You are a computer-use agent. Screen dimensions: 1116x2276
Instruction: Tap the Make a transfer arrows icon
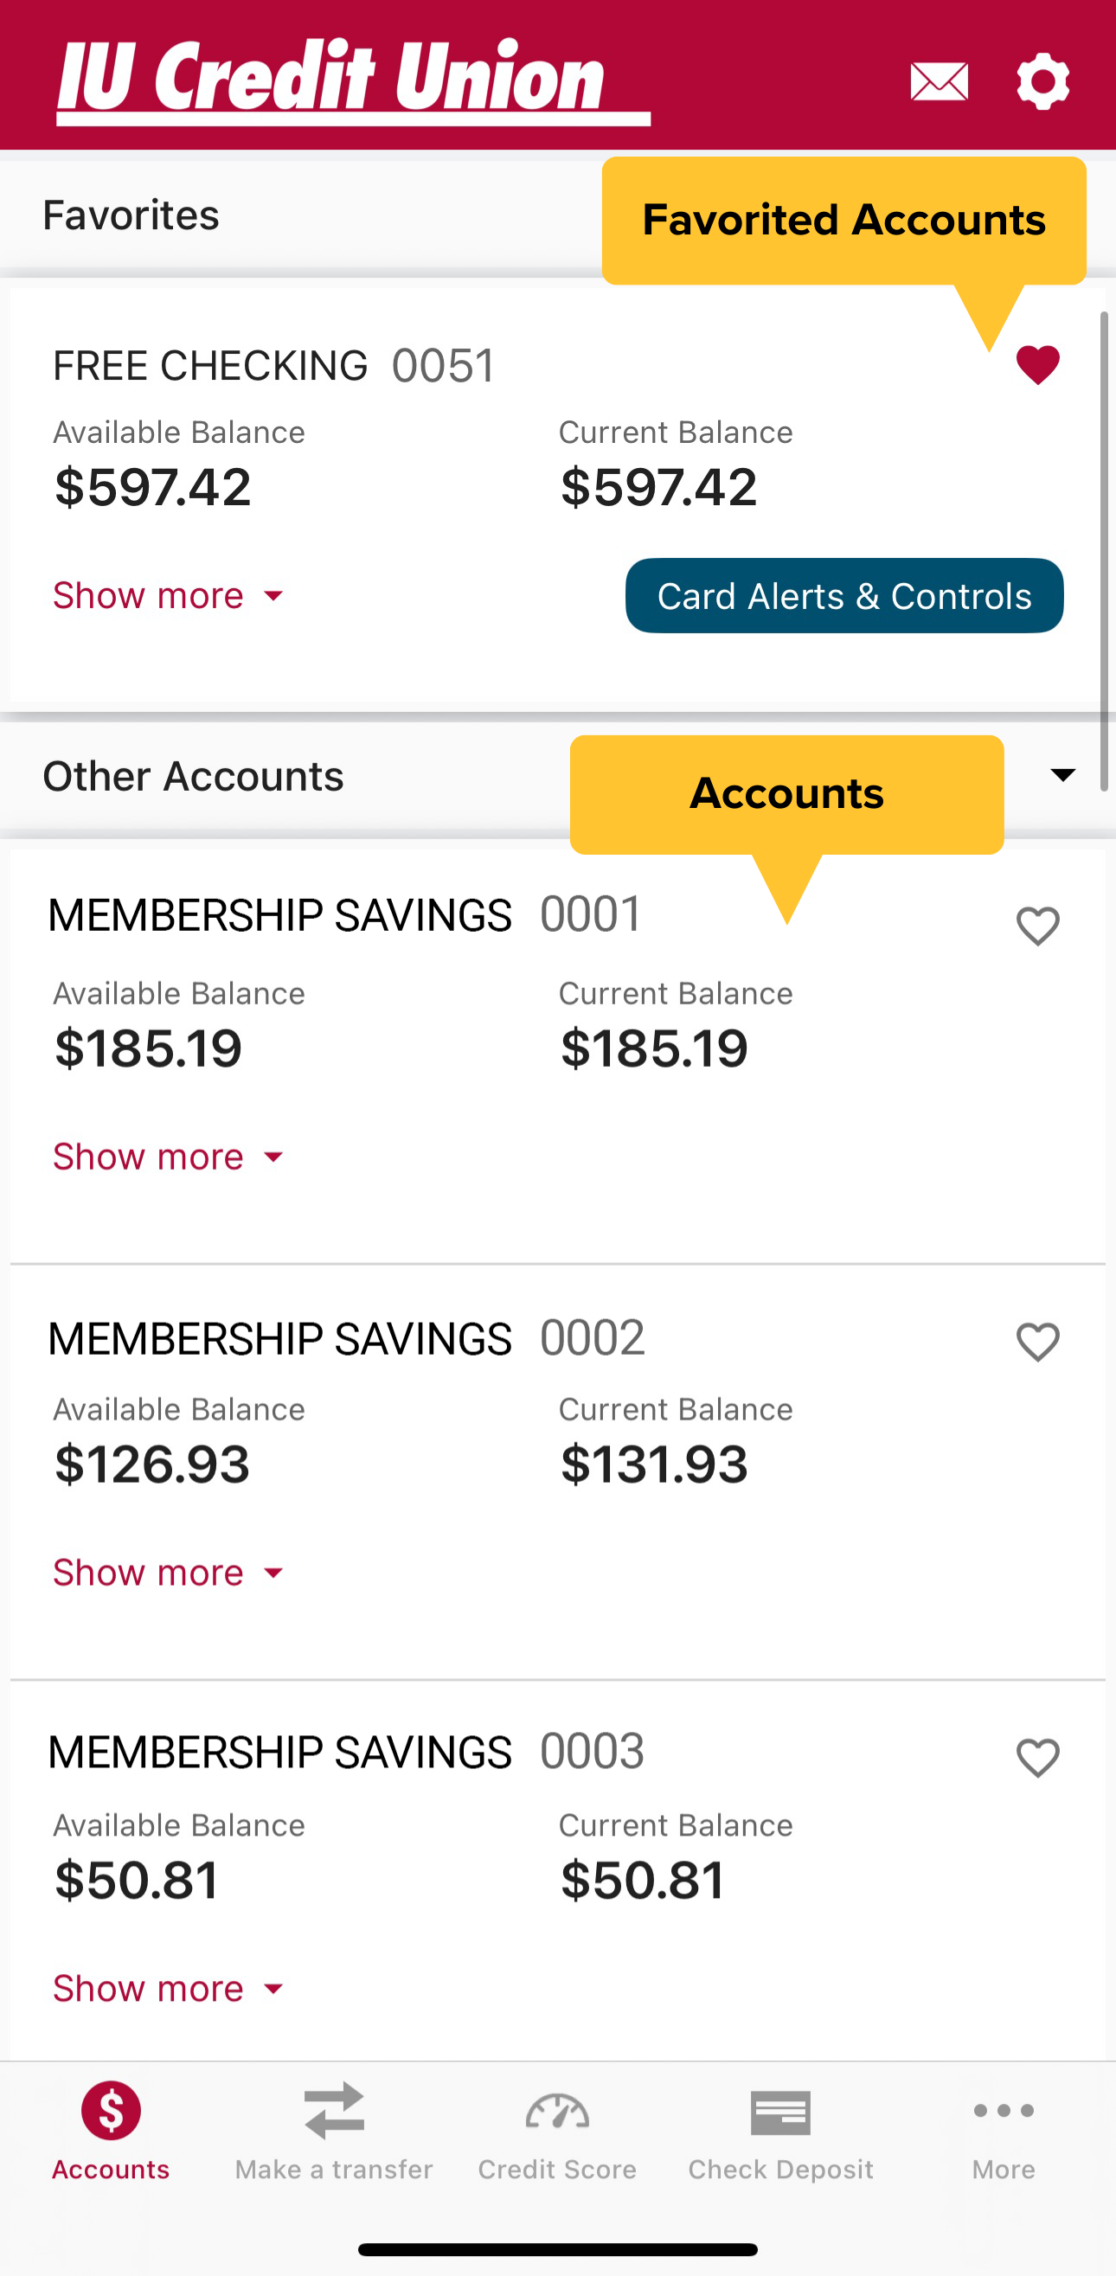[334, 2111]
